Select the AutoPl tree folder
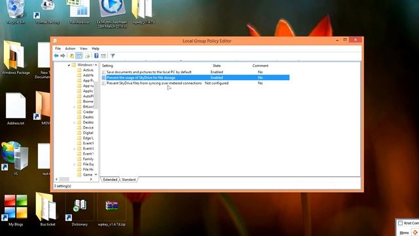Viewport: 419px width, 236px height. (x=85, y=96)
